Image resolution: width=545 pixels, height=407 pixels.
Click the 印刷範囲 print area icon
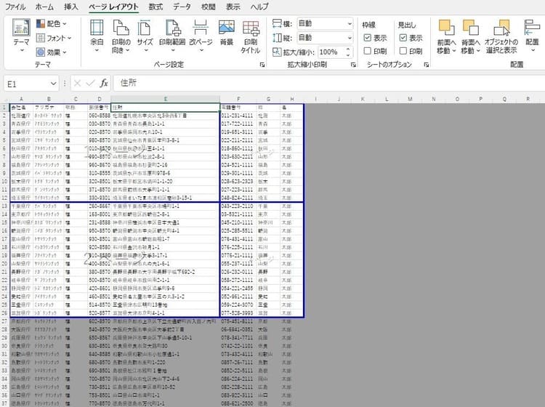(172, 28)
